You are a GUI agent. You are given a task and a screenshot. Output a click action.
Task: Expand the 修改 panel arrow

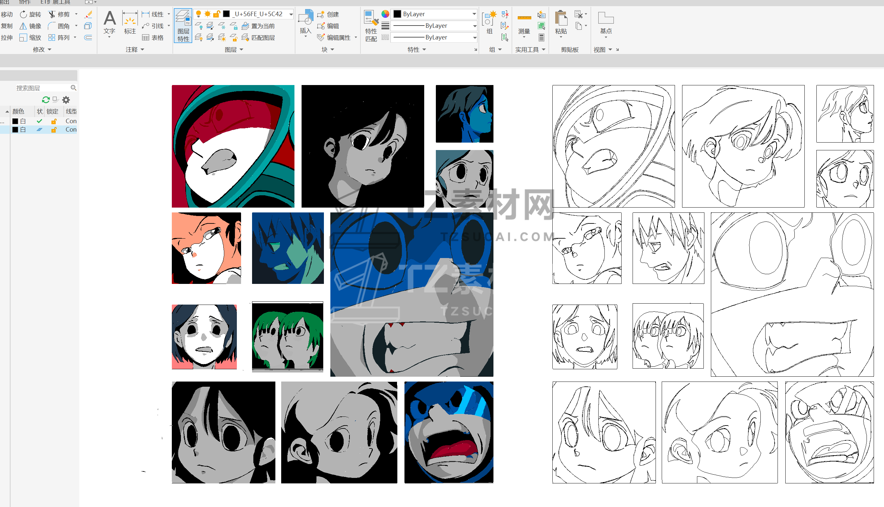click(50, 49)
